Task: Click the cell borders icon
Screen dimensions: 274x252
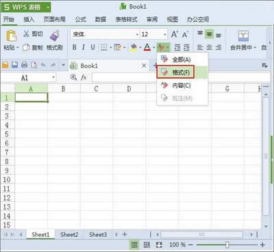Action: [x=104, y=47]
